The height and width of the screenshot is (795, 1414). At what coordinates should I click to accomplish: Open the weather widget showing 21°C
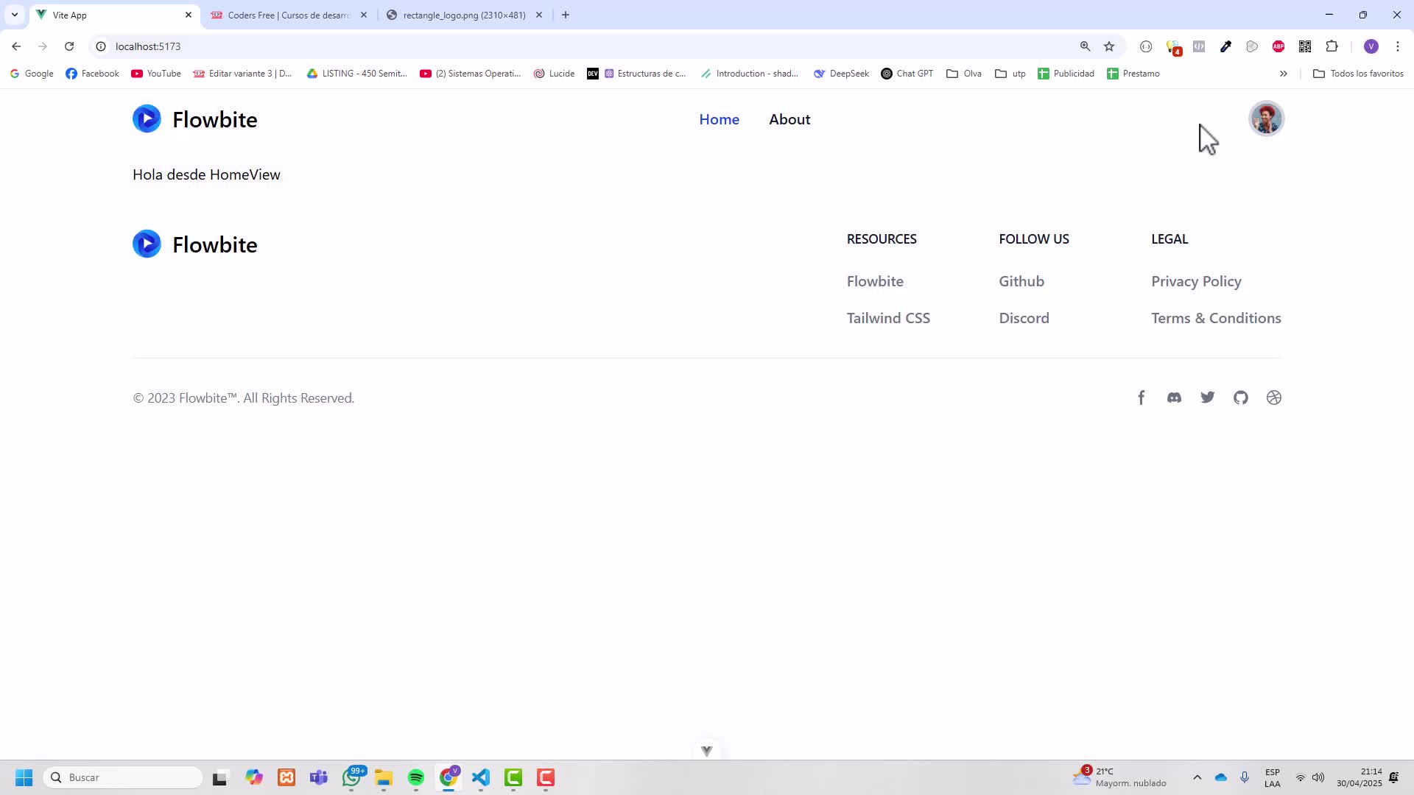tap(1119, 777)
